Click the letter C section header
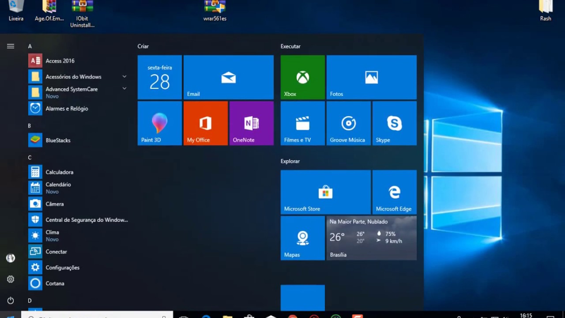Screen dimensions: 565x318 coord(30,158)
